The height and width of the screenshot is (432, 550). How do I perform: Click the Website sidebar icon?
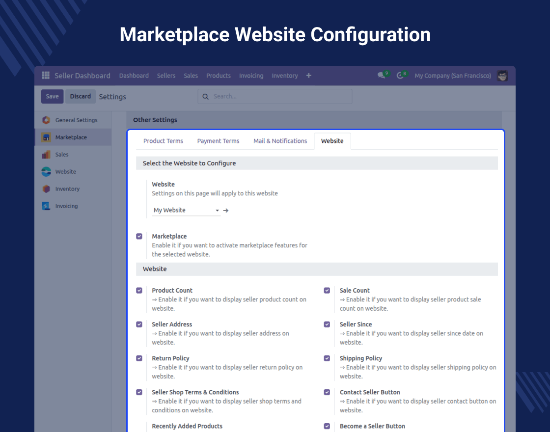pos(46,171)
